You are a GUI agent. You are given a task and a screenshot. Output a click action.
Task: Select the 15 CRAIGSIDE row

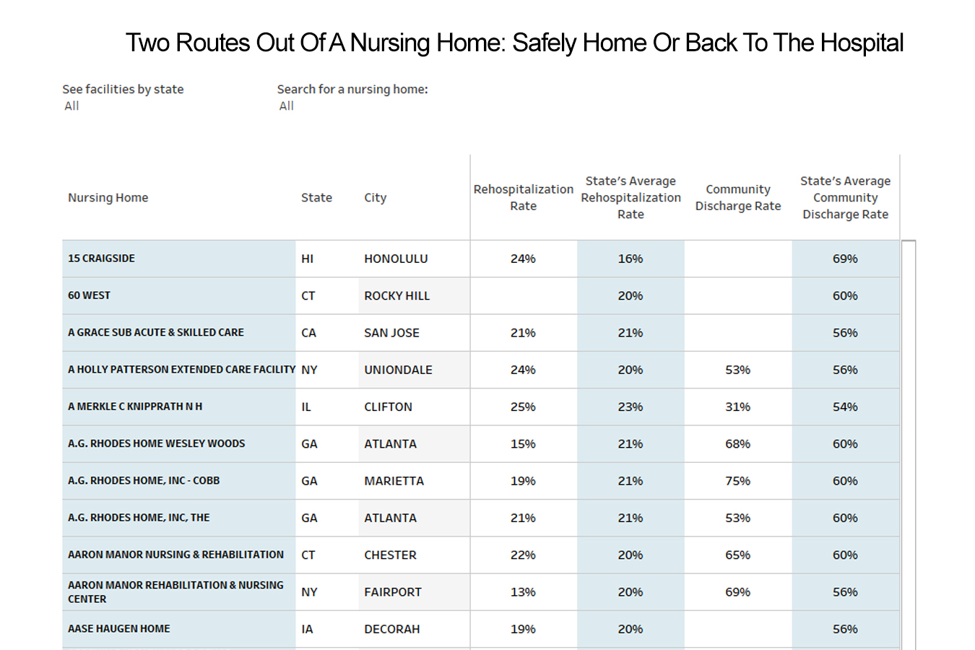coord(100,258)
